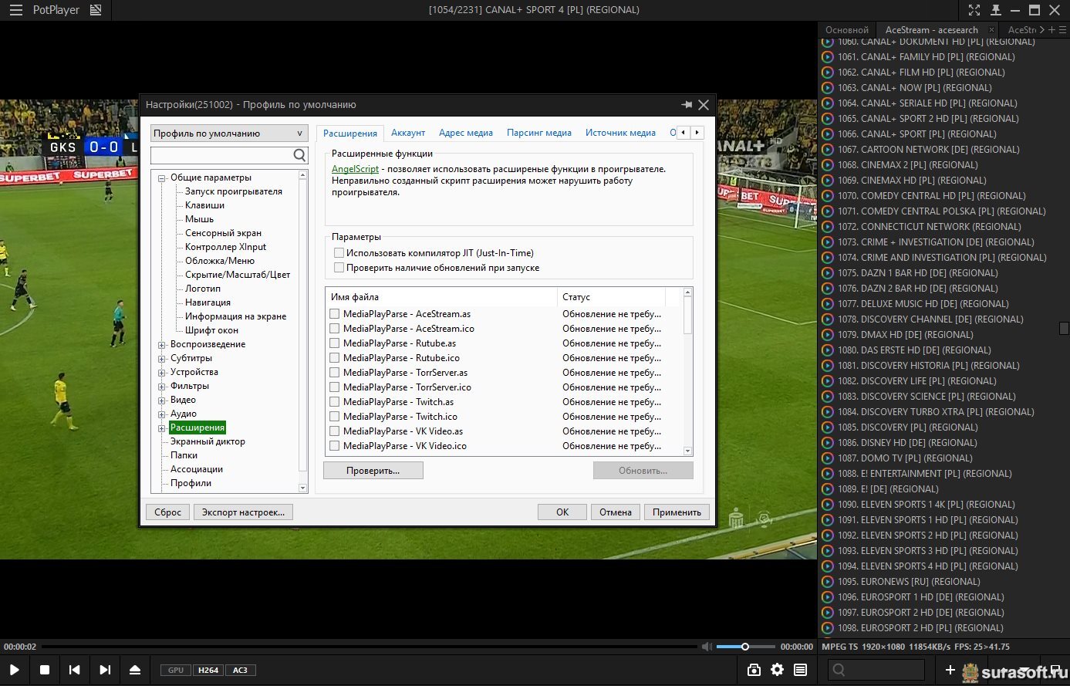Check 'Проверить наличие обновлений при запуске' option
The height and width of the screenshot is (686, 1070).
[339, 268]
